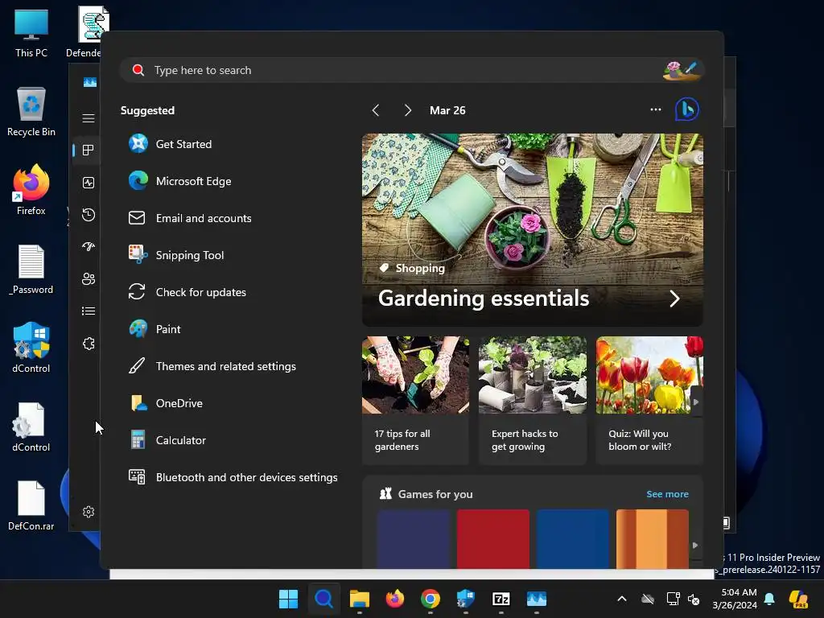Open Quiz: Will you bloom or wilt card
Viewport: 824px width, 618px height.
point(649,401)
